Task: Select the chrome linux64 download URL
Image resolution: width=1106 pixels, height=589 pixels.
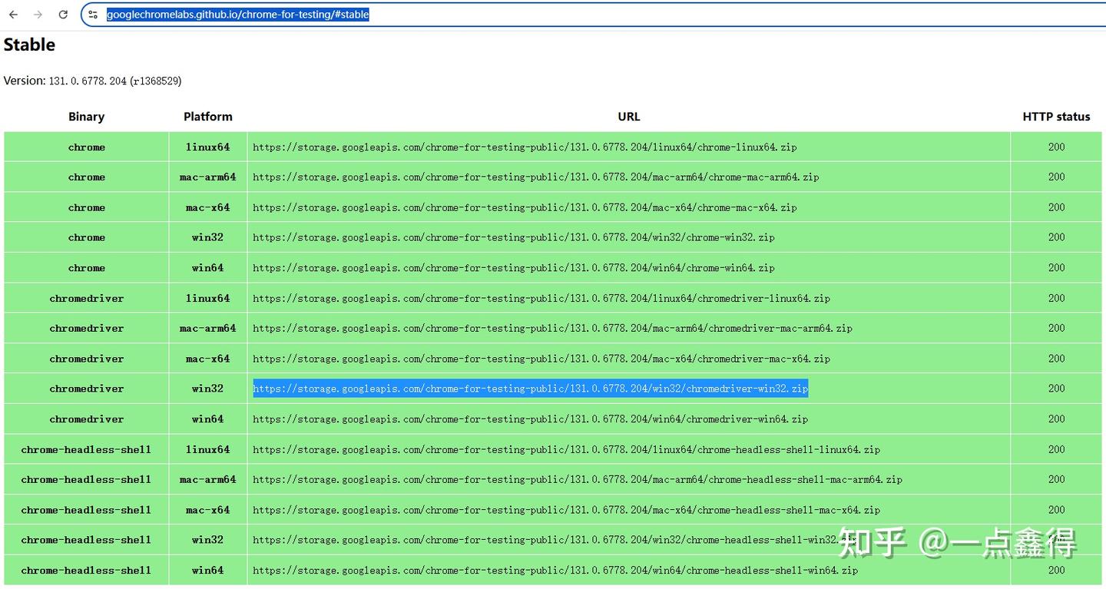Action: click(525, 147)
